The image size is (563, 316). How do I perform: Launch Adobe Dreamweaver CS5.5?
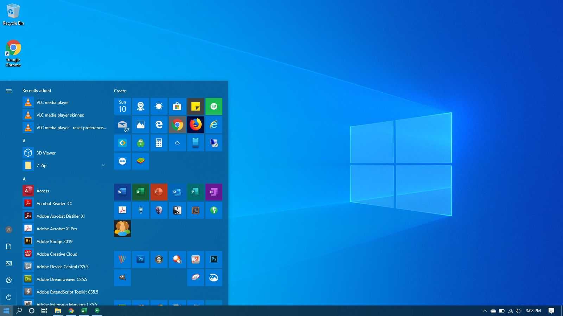65,279
